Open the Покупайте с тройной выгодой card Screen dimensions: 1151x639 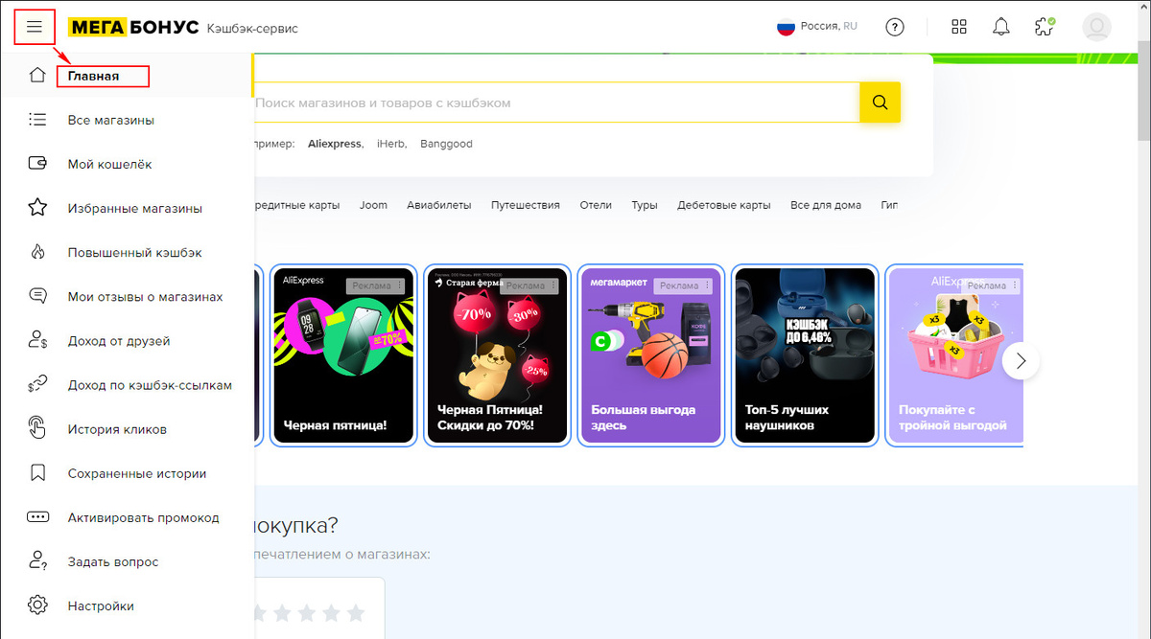click(955, 355)
